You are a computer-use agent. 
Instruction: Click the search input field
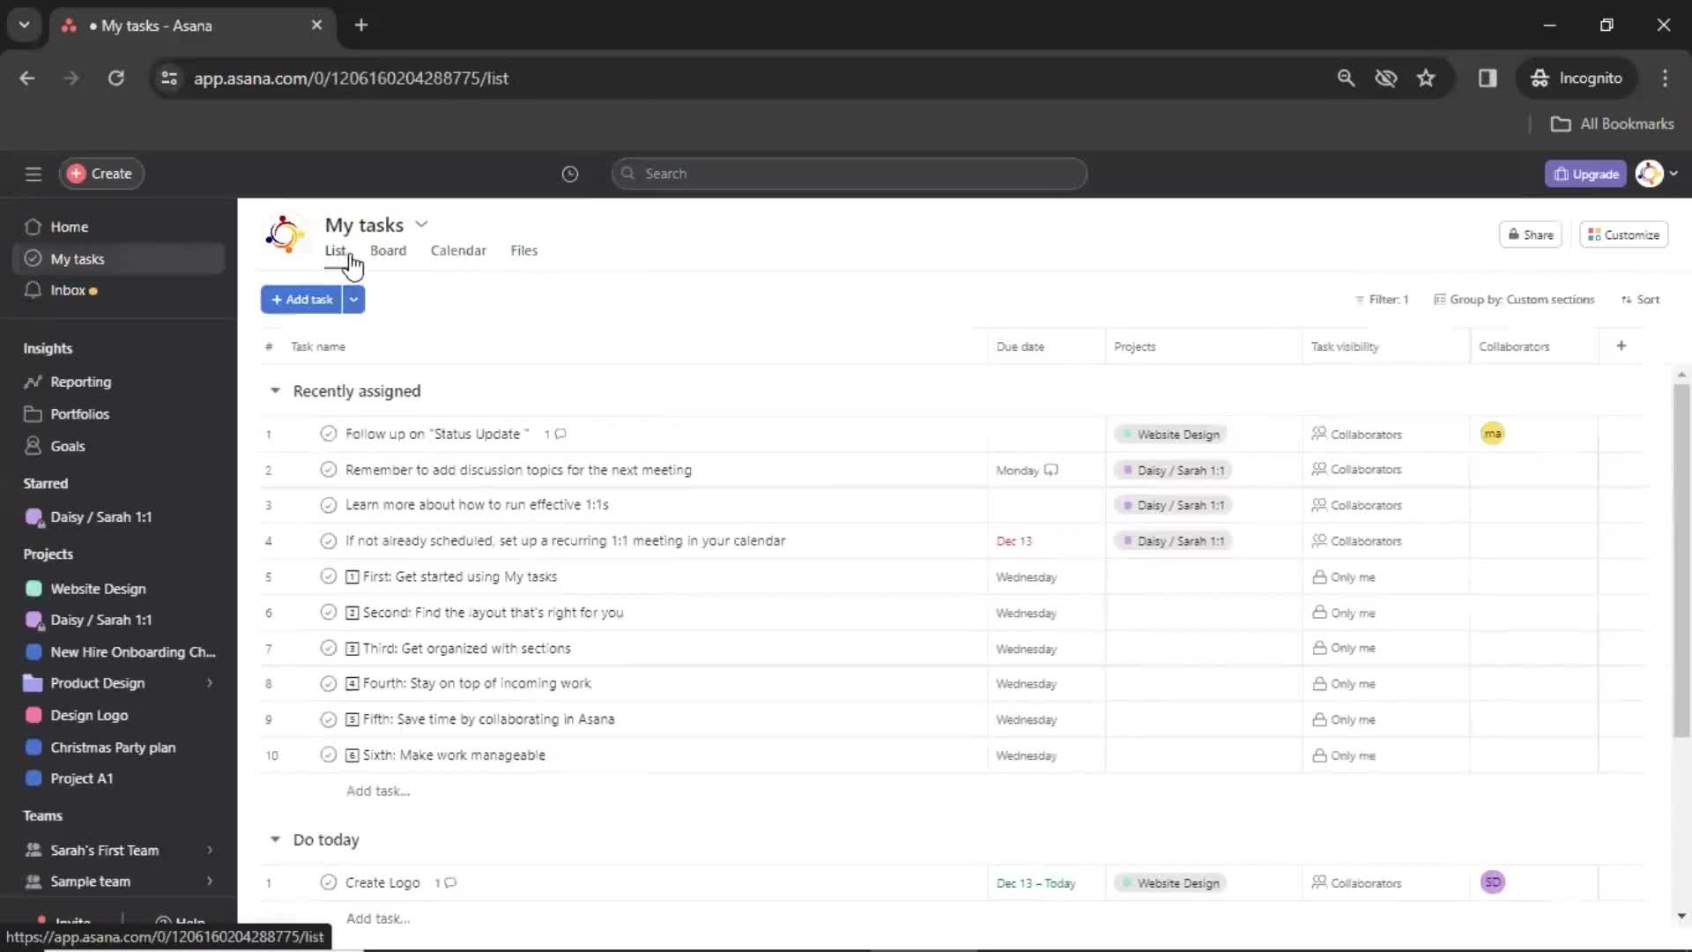(846, 173)
